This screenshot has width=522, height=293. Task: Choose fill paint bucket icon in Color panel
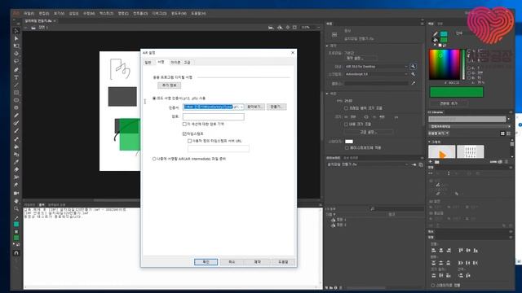click(x=436, y=40)
